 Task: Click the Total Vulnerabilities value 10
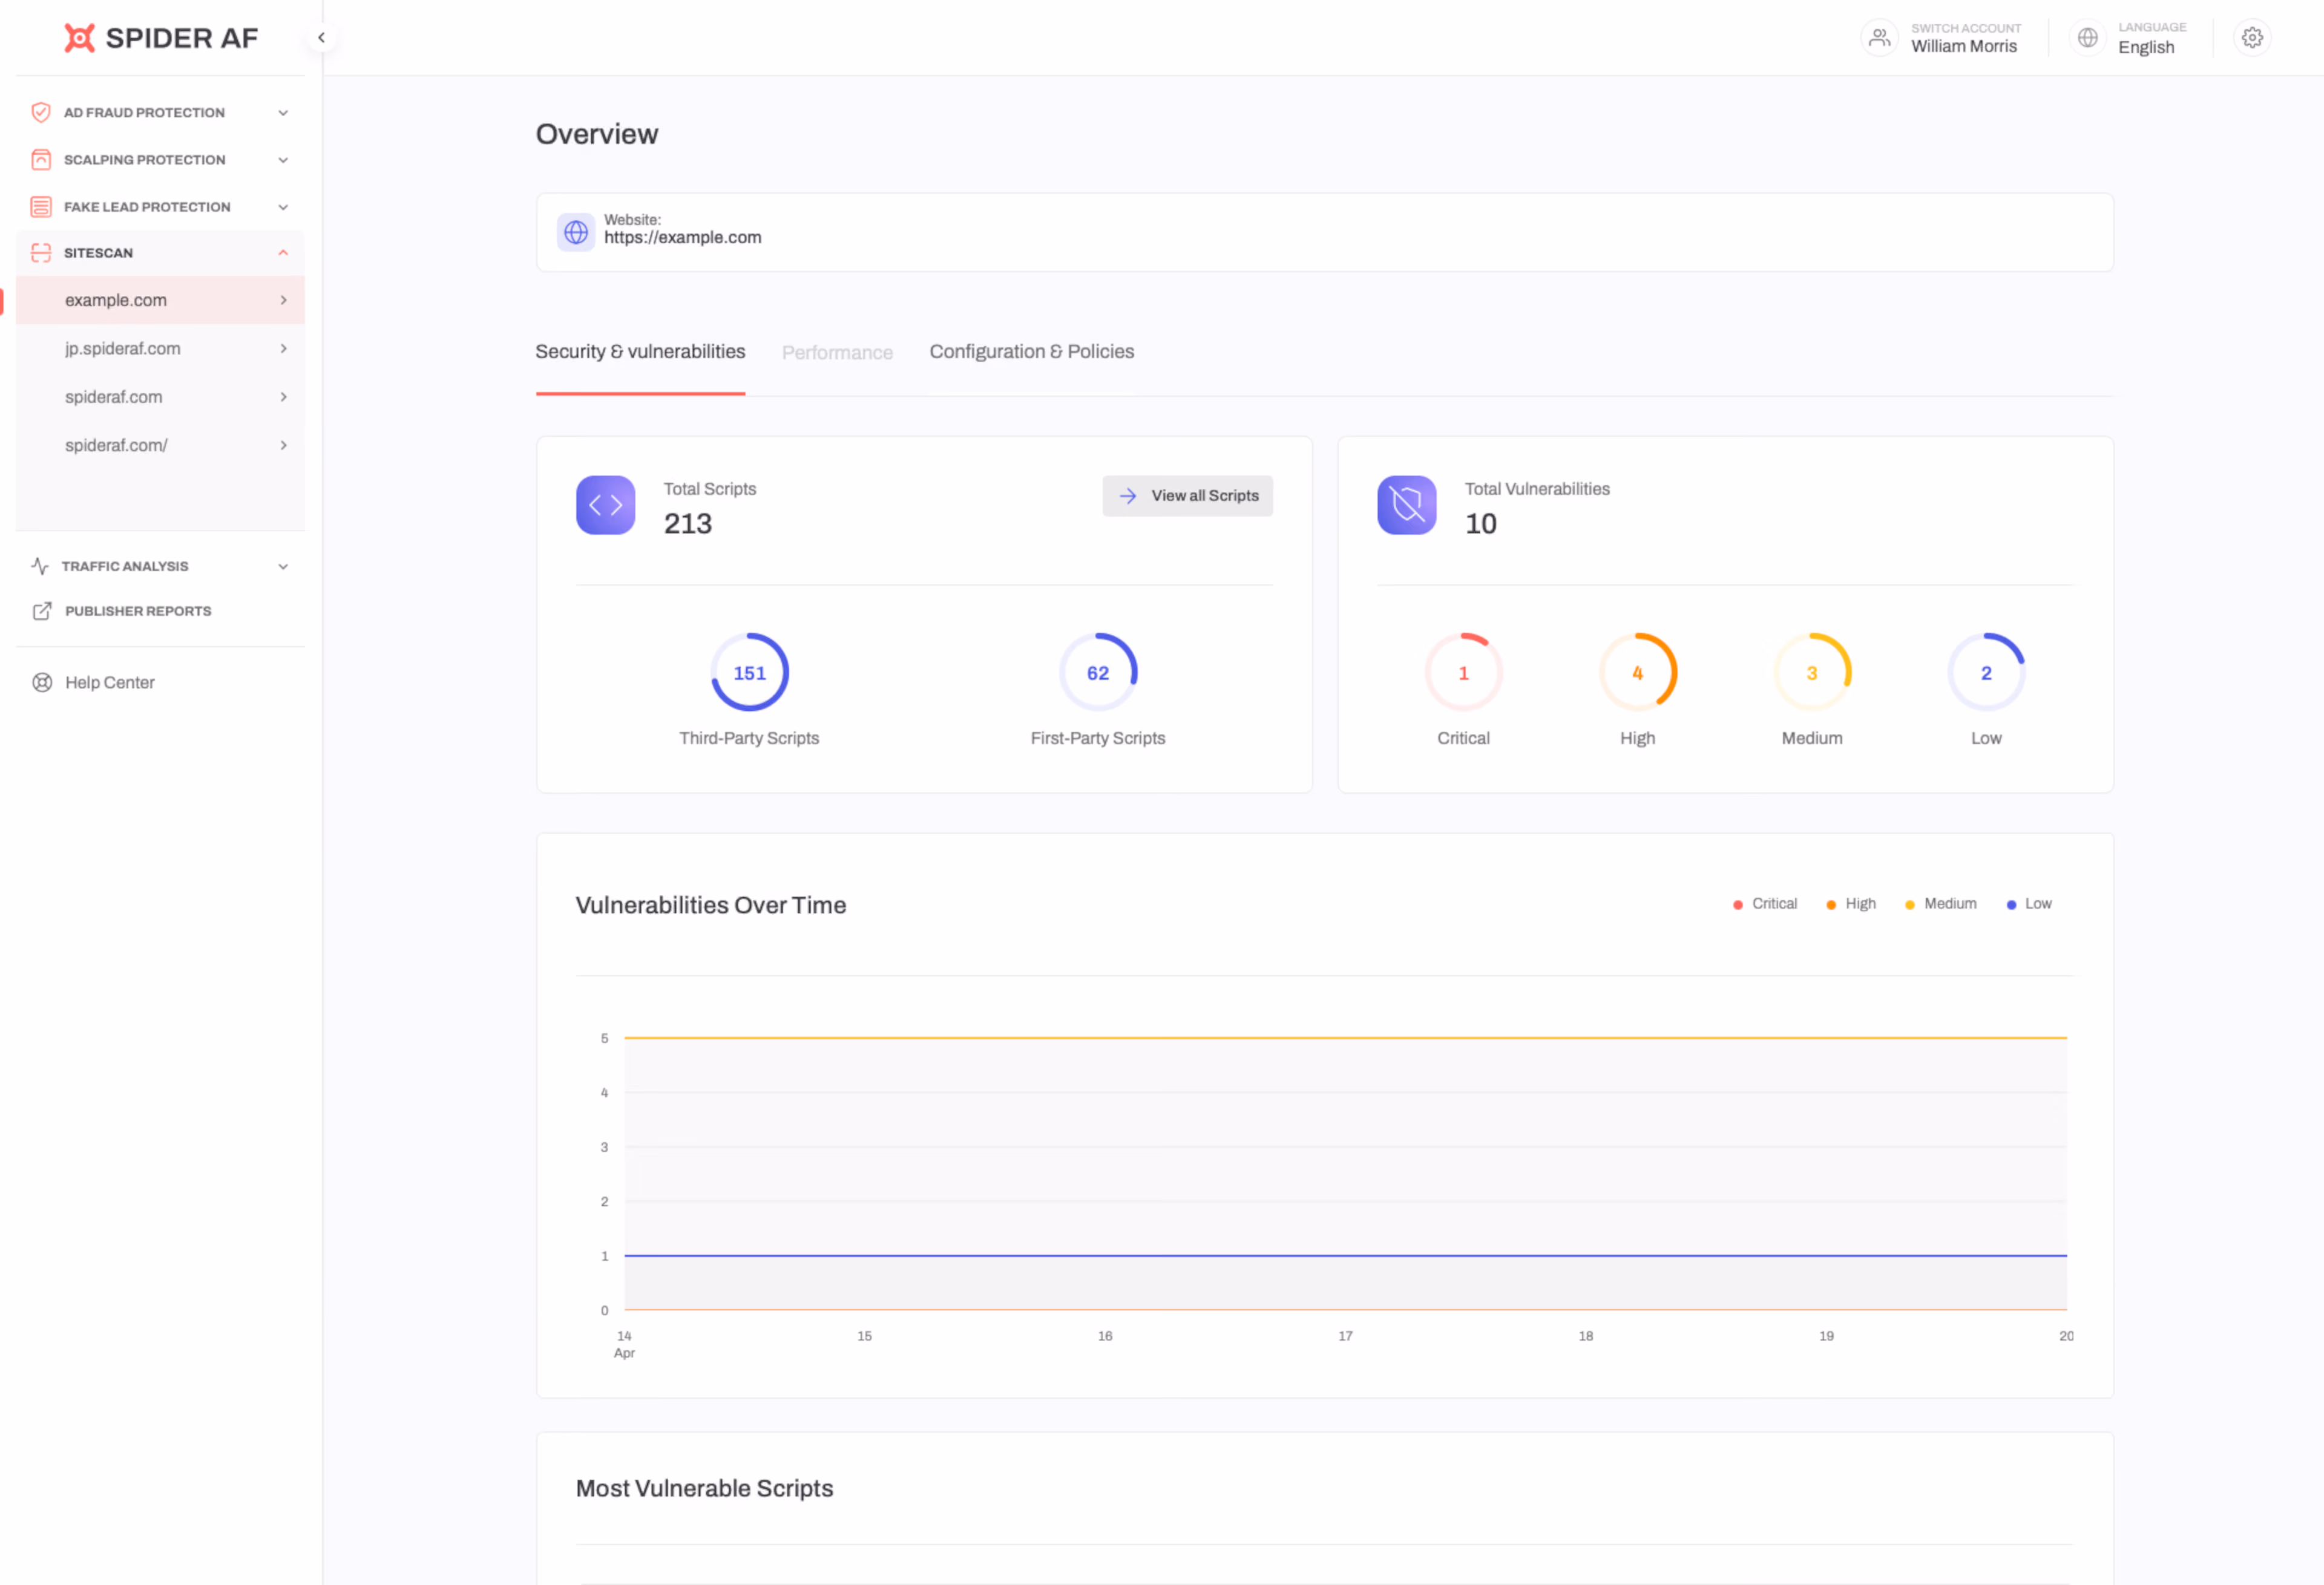pyautogui.click(x=1481, y=524)
